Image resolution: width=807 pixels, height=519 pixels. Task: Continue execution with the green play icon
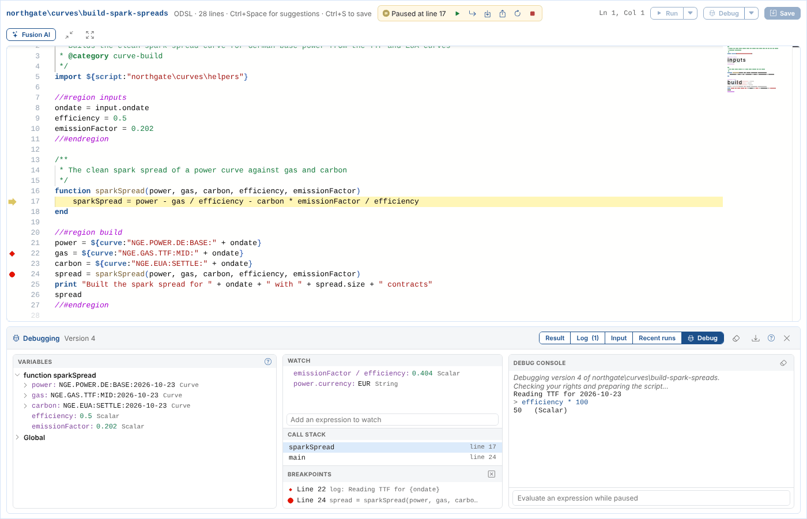click(458, 13)
